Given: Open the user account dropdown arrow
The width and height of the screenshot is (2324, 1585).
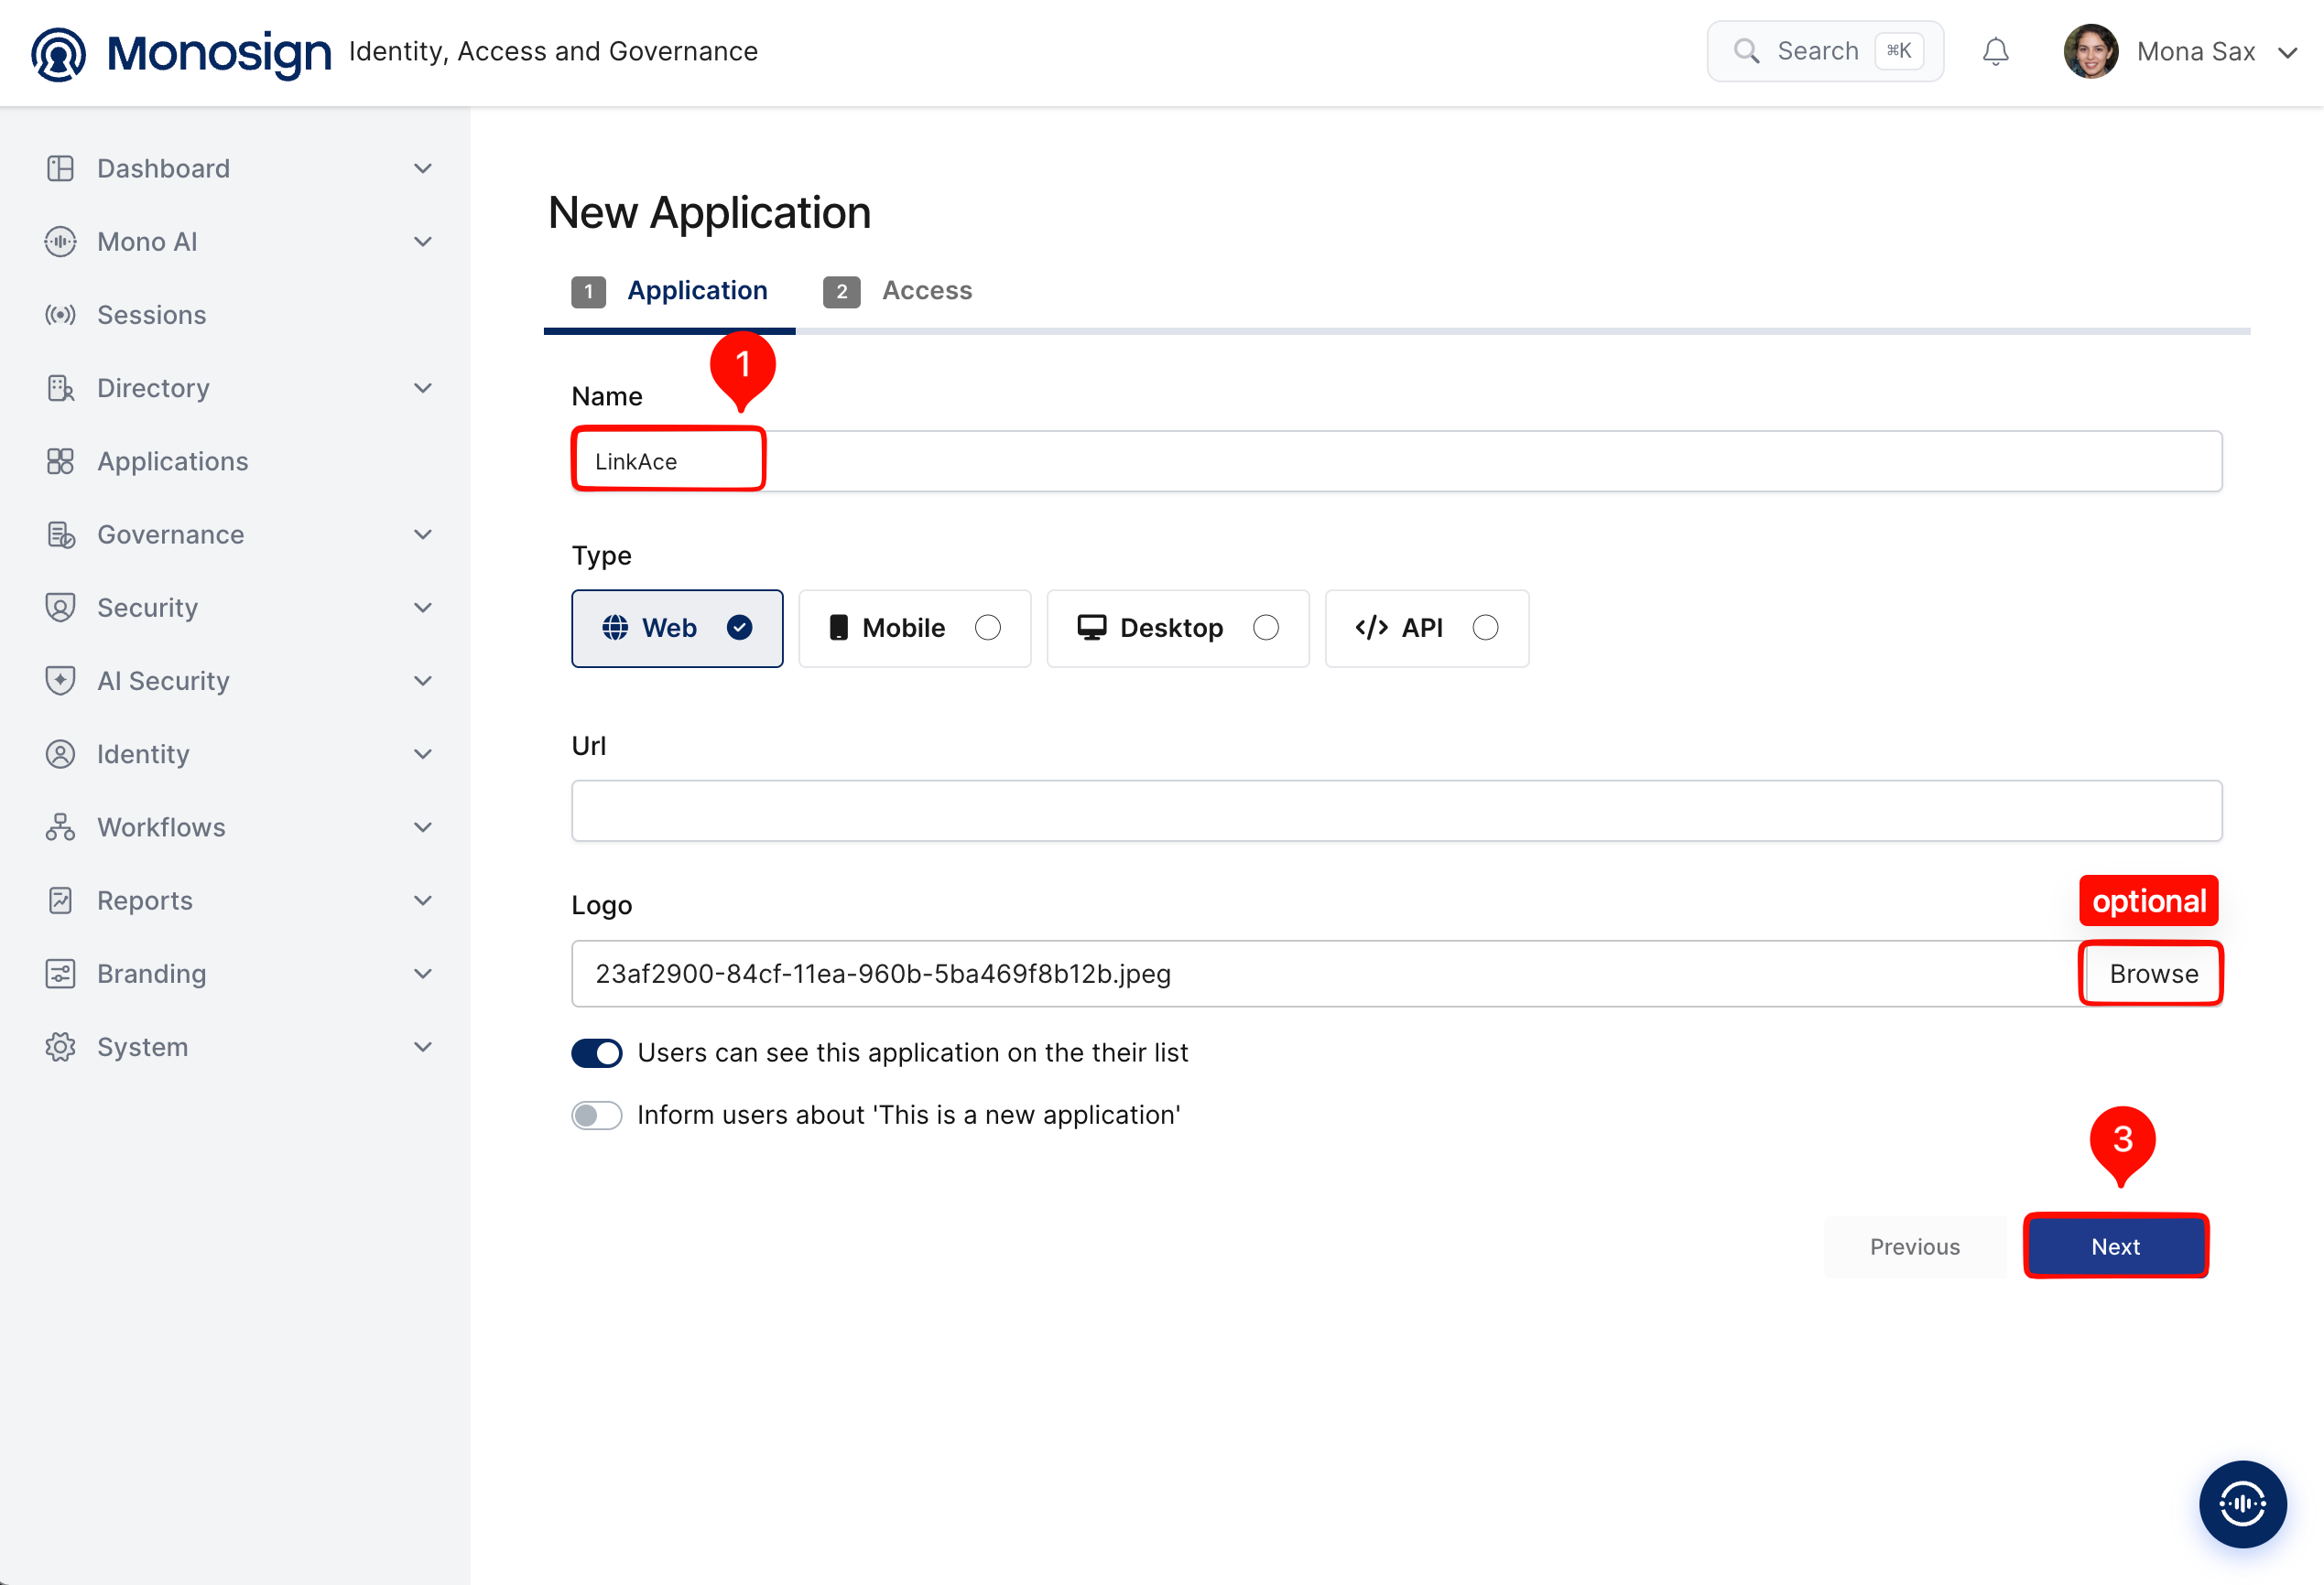Looking at the screenshot, I should click(2287, 52).
